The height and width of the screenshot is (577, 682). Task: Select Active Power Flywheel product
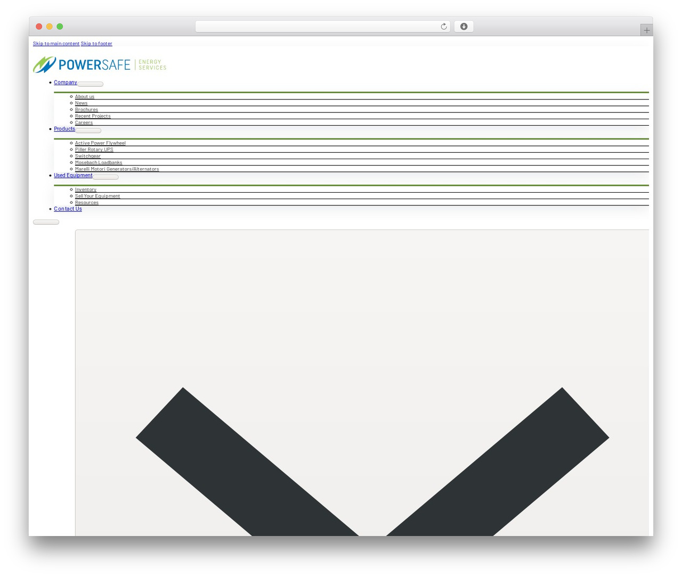[x=100, y=143]
